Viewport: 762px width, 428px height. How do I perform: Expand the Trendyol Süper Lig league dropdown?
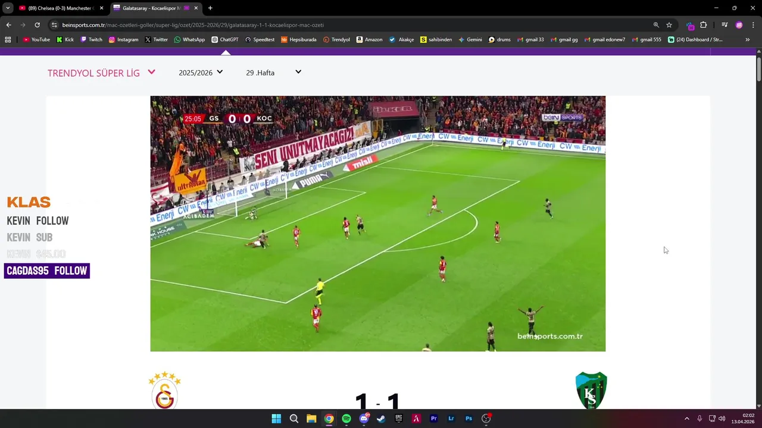[x=101, y=73]
